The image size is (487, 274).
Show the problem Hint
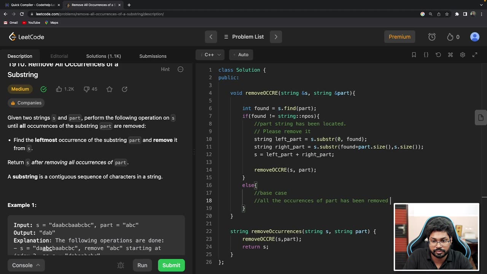point(165,69)
